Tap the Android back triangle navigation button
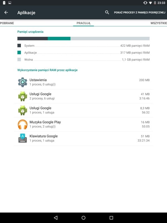This screenshot has width=167, height=223. pos(56,218)
